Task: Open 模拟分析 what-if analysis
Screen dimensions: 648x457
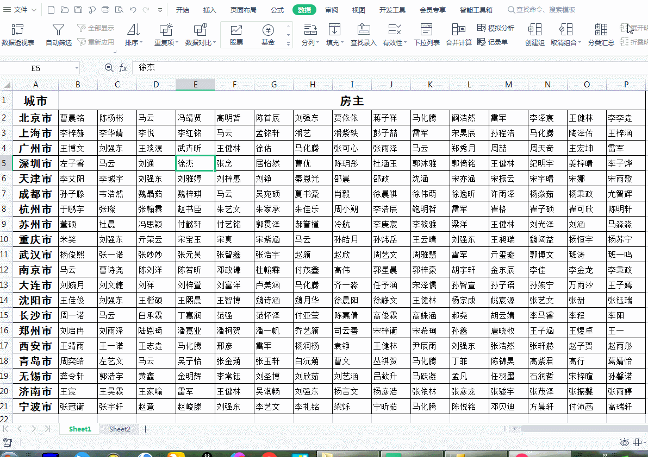Action: point(495,28)
